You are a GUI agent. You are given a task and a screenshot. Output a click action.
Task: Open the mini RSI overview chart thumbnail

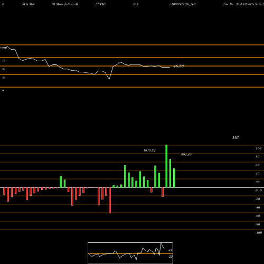point(130,253)
